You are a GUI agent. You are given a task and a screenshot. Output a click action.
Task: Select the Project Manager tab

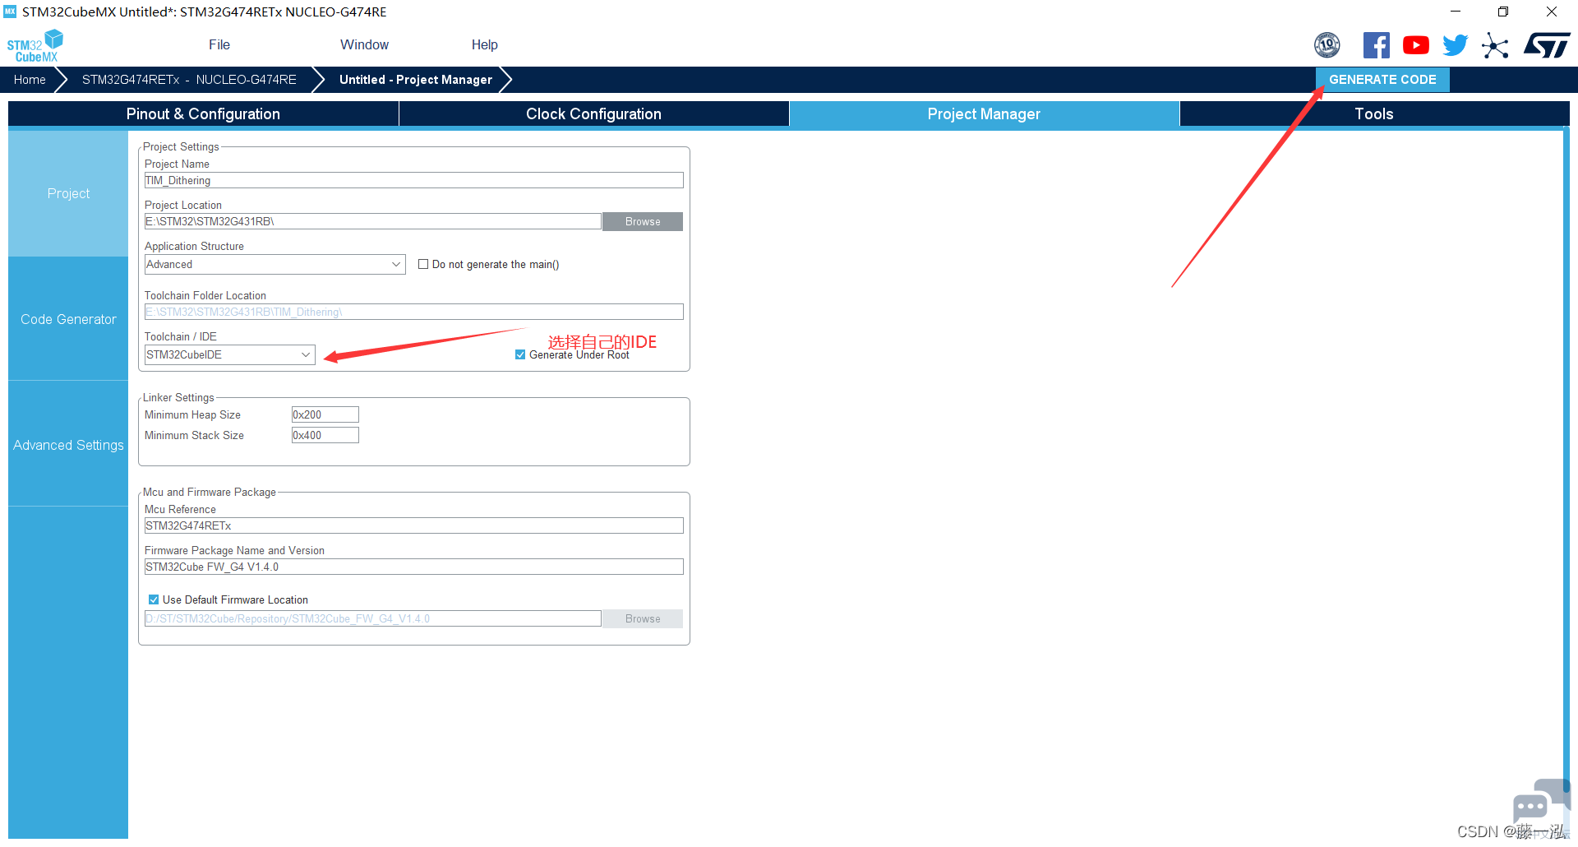(x=984, y=113)
